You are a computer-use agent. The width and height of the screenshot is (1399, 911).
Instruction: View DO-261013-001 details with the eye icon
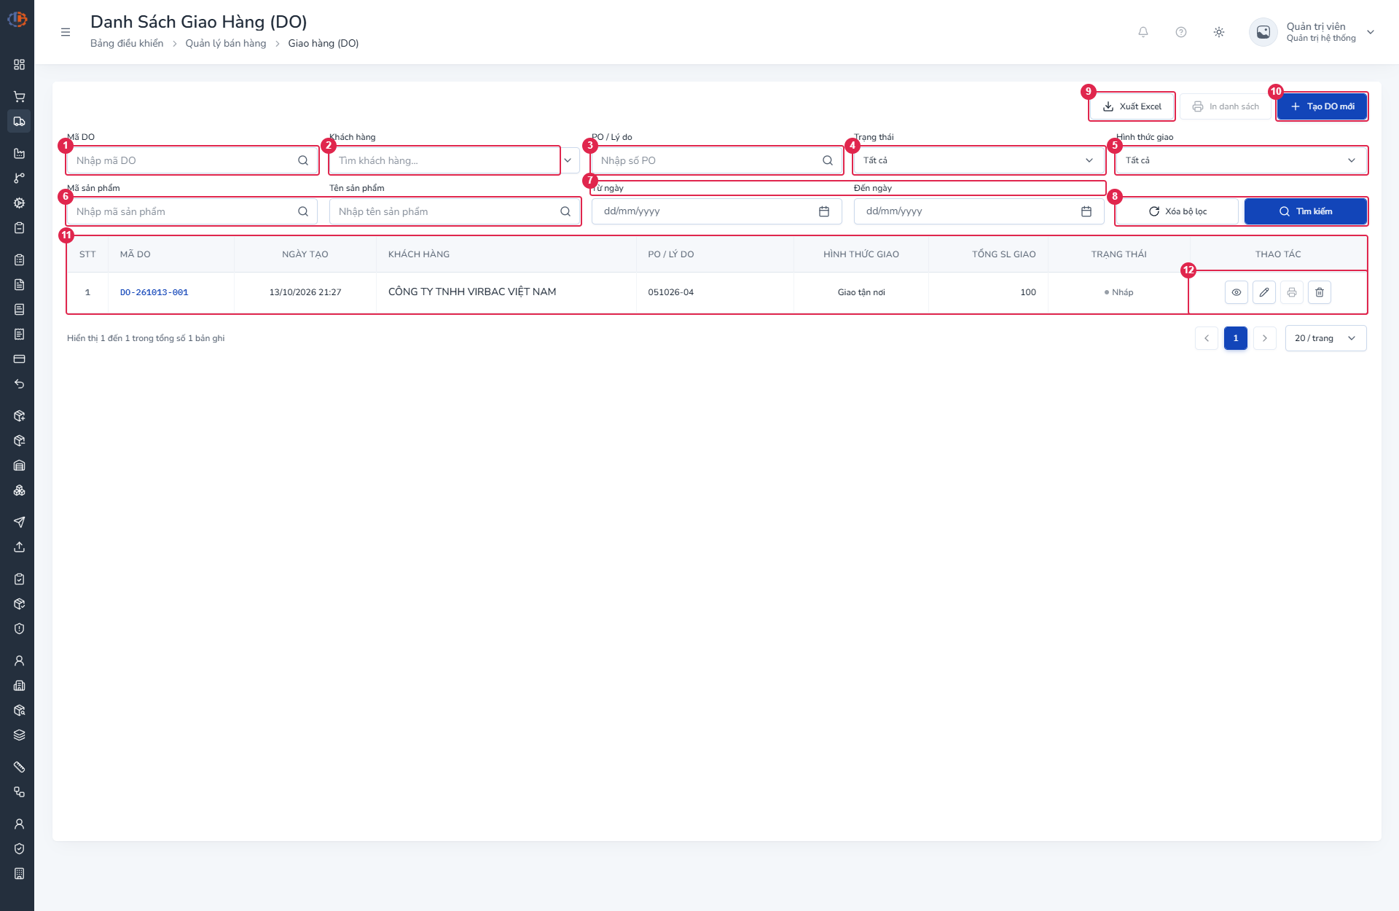point(1237,292)
